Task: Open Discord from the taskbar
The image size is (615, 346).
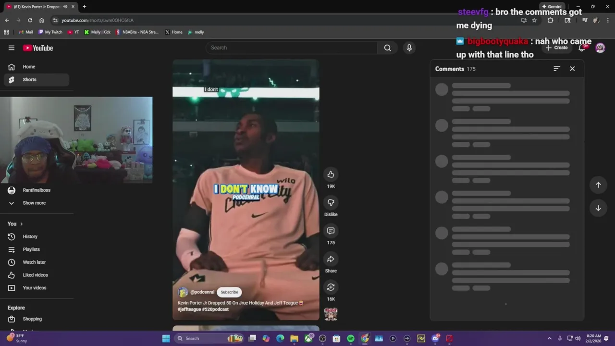Action: 435,338
